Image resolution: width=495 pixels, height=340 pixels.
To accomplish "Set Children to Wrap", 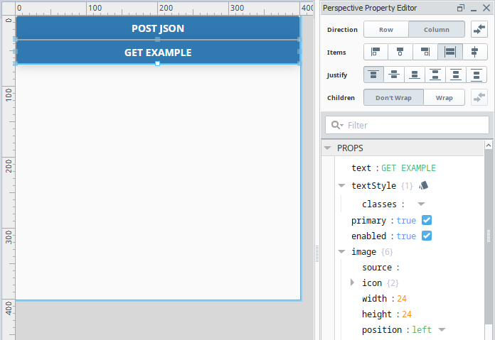I will (x=444, y=97).
